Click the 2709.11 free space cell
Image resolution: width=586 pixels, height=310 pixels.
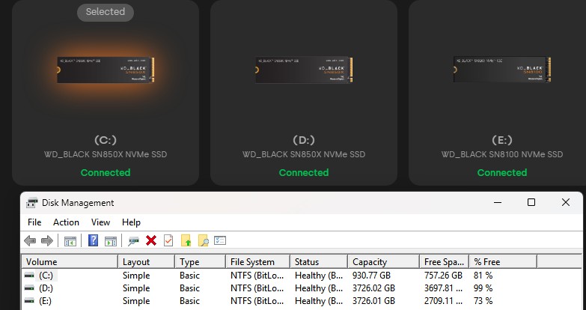tap(443, 301)
